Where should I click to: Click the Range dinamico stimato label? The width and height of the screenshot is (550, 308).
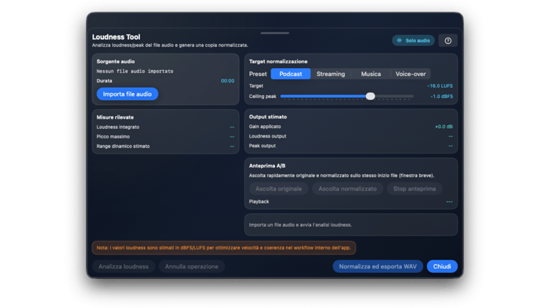click(x=123, y=146)
